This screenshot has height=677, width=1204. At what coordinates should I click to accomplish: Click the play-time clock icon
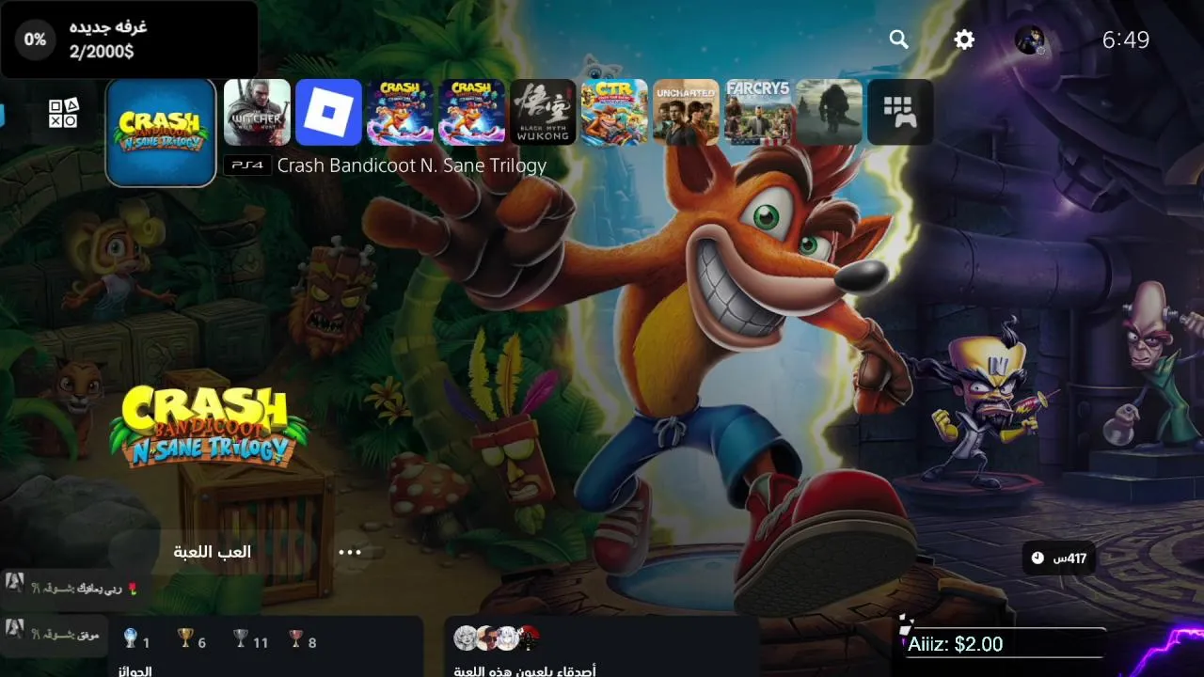(x=1037, y=559)
